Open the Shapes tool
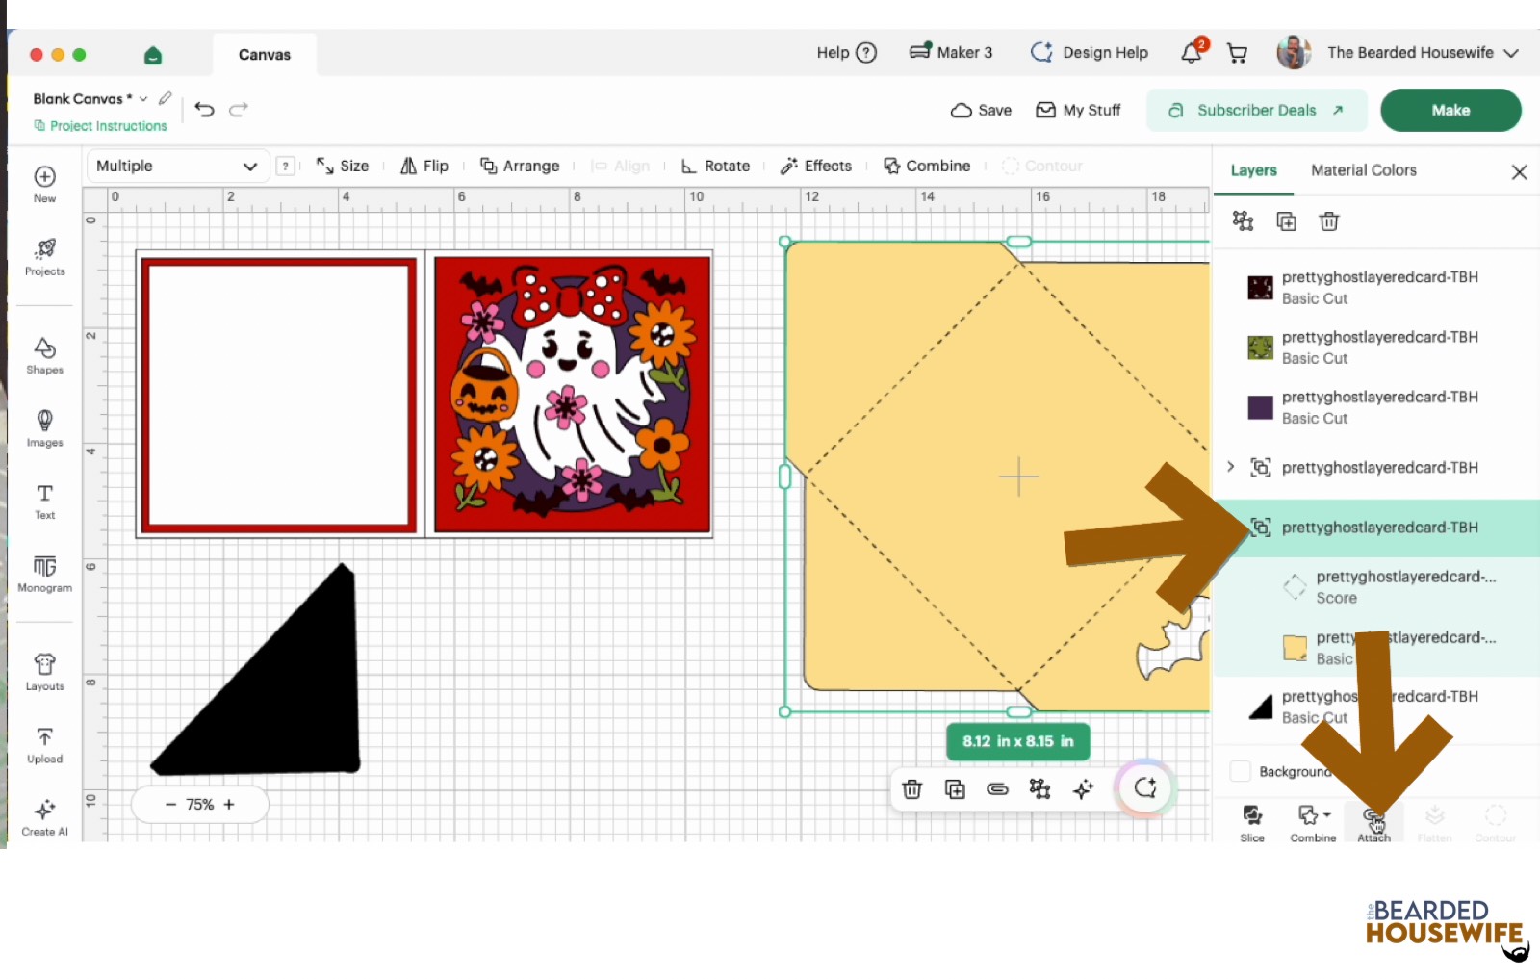The image size is (1540, 979). point(44,355)
